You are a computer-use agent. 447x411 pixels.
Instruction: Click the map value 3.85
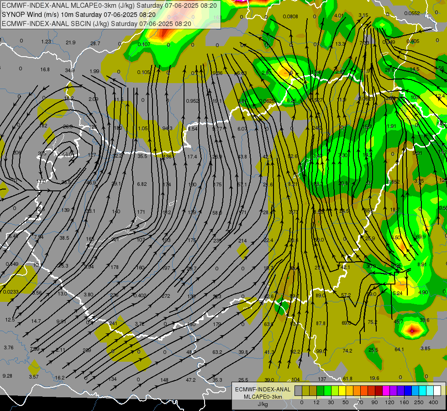[x=426, y=348]
